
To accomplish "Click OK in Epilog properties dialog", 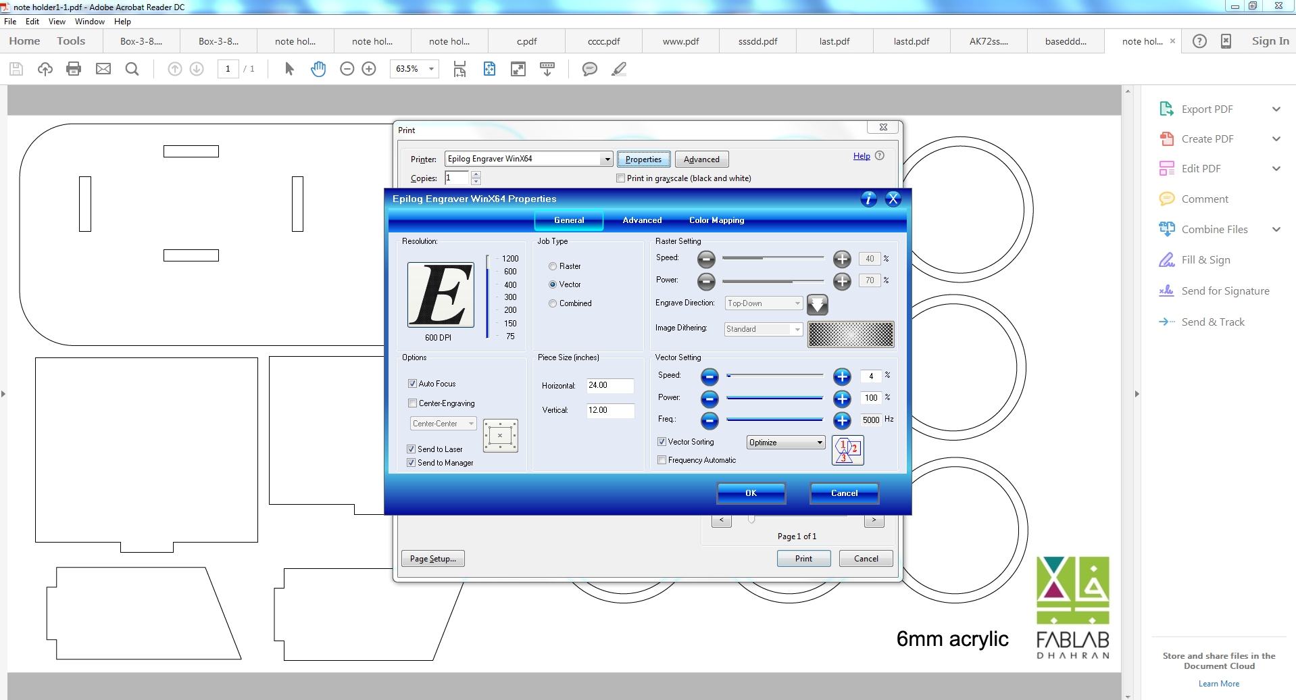I will tap(751, 493).
